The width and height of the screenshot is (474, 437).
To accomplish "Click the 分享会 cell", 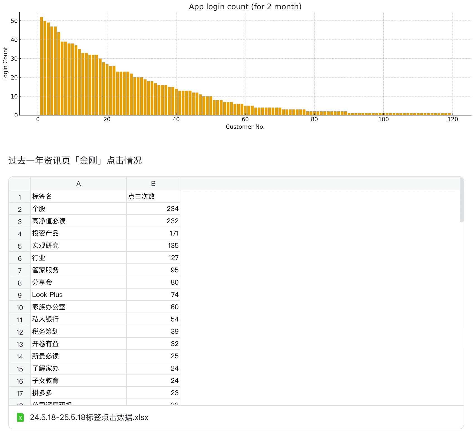I will coord(79,282).
